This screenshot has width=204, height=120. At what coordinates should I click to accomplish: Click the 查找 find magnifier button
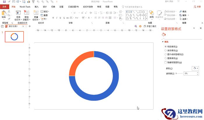[x=183, y=12]
